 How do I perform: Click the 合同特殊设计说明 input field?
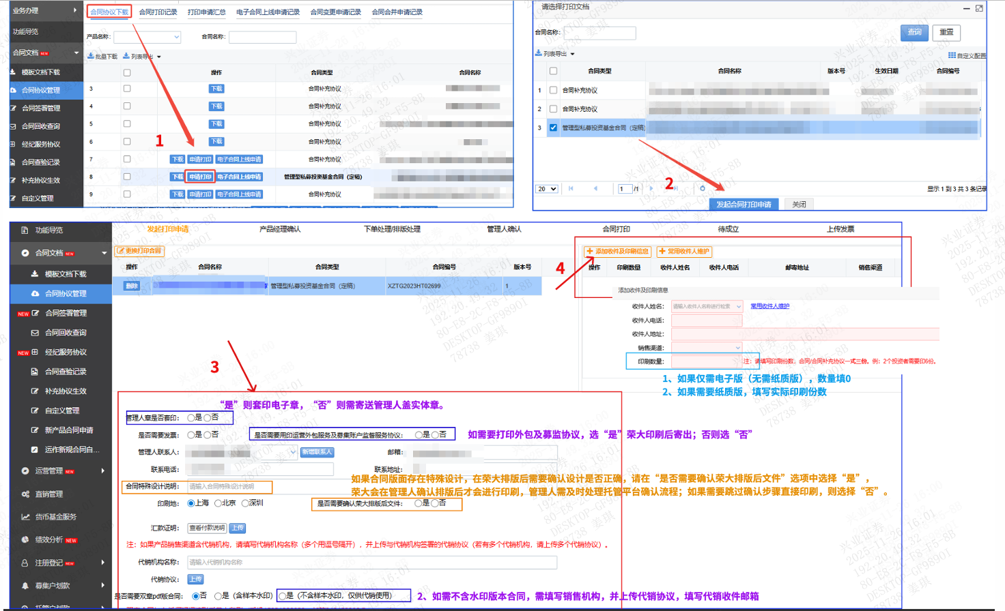[x=229, y=487]
